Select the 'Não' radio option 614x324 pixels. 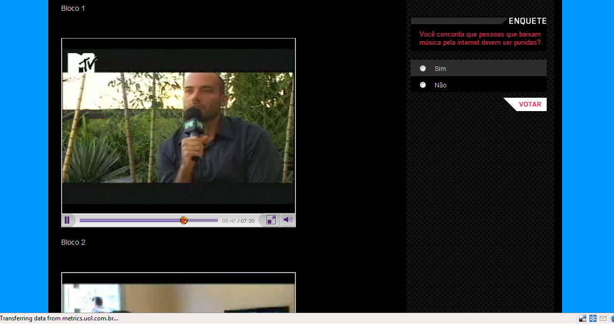point(423,85)
